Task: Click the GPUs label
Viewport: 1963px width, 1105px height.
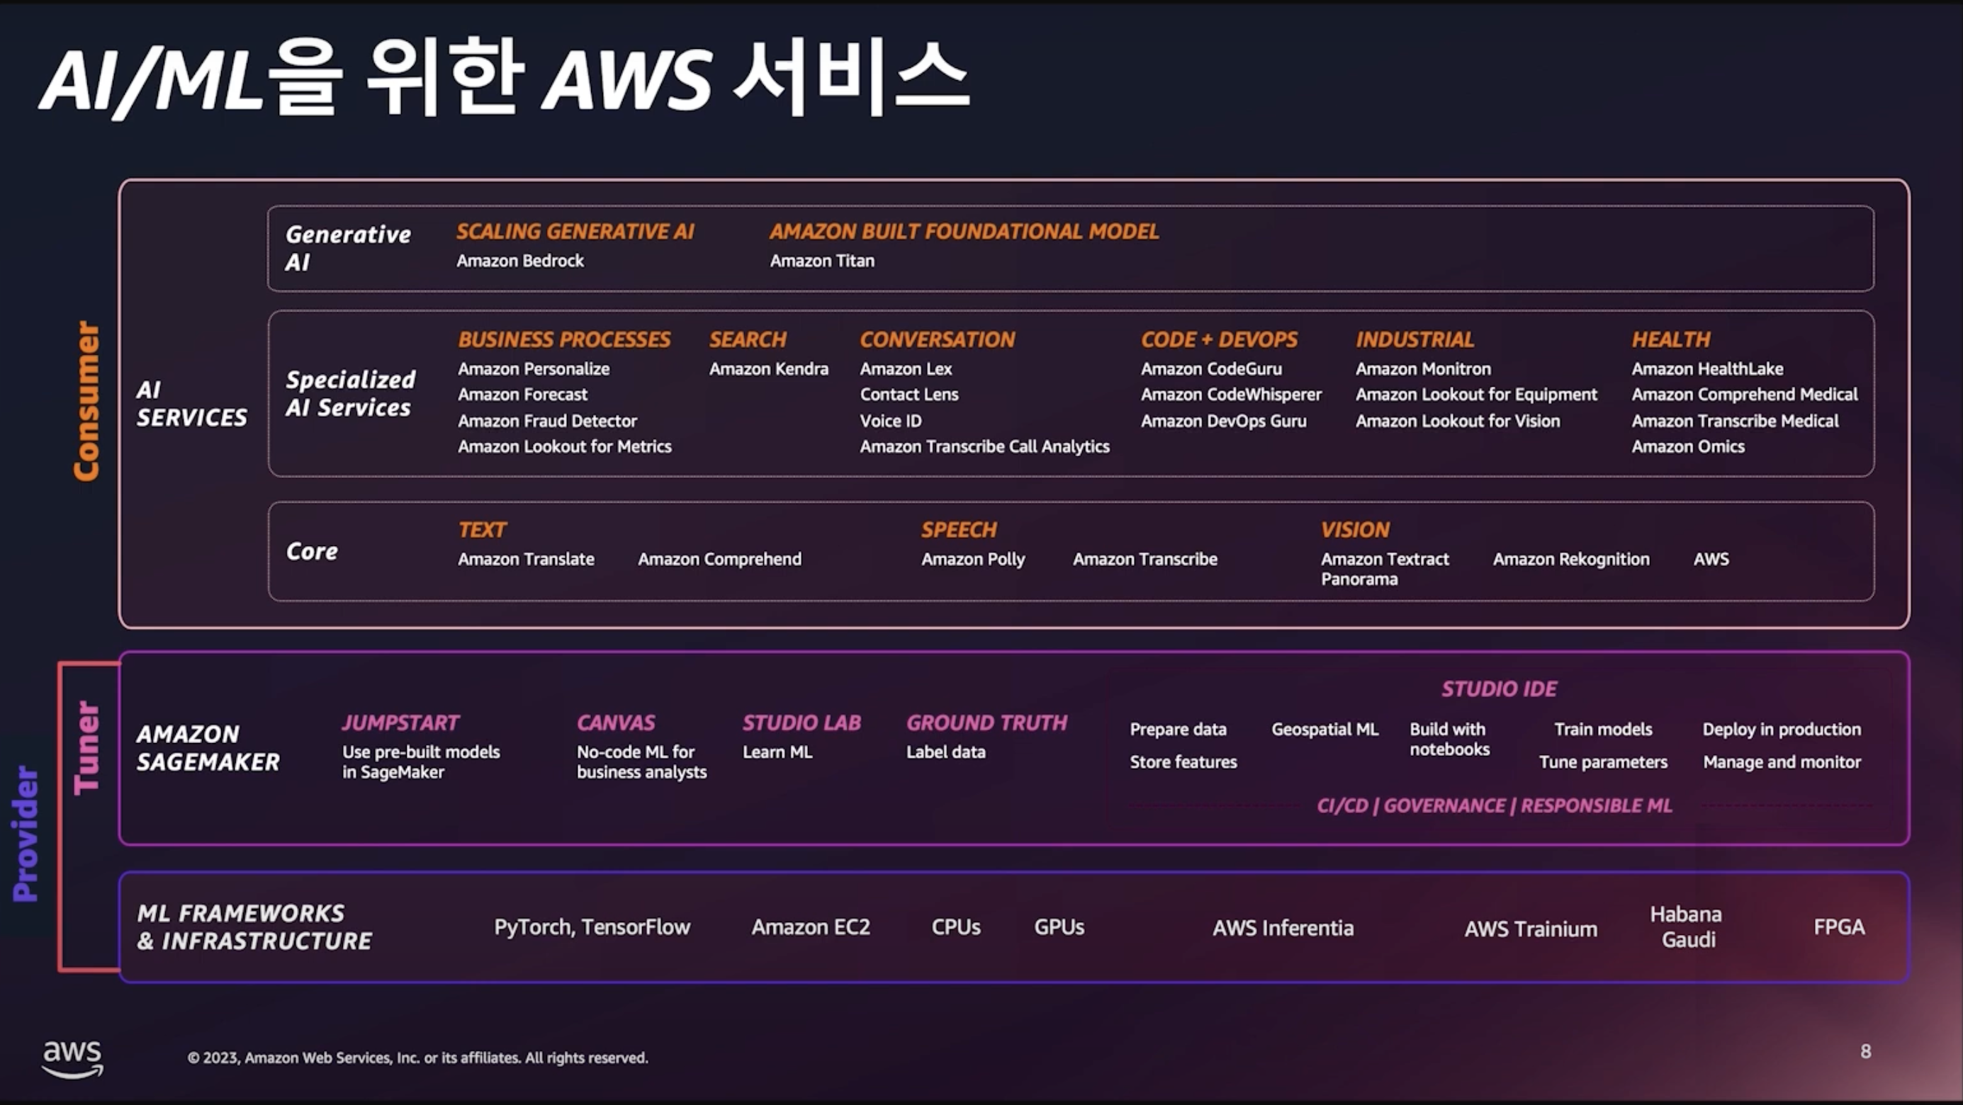Action: click(1059, 926)
